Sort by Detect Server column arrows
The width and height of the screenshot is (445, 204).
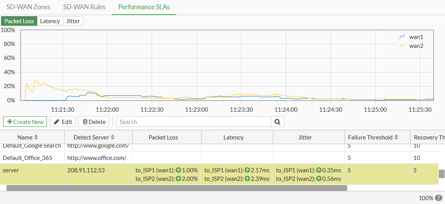(x=113, y=137)
